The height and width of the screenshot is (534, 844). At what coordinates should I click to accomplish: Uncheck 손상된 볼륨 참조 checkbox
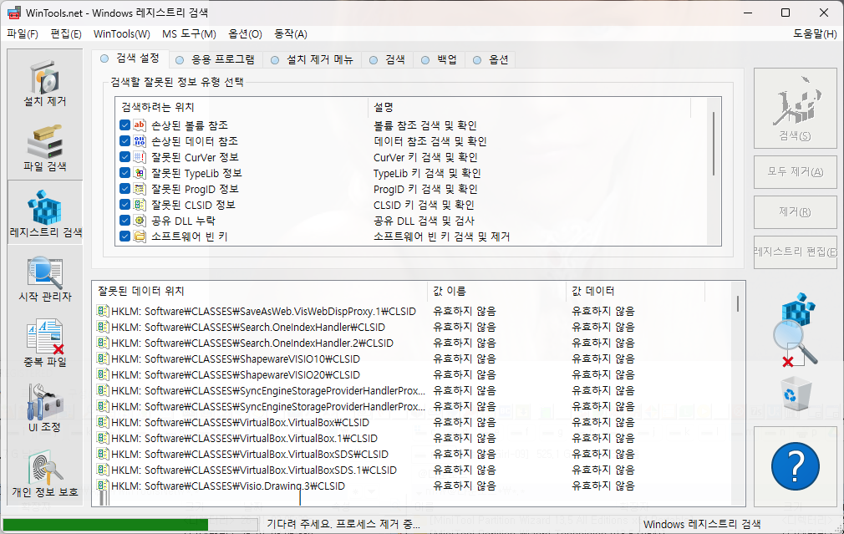coord(125,125)
